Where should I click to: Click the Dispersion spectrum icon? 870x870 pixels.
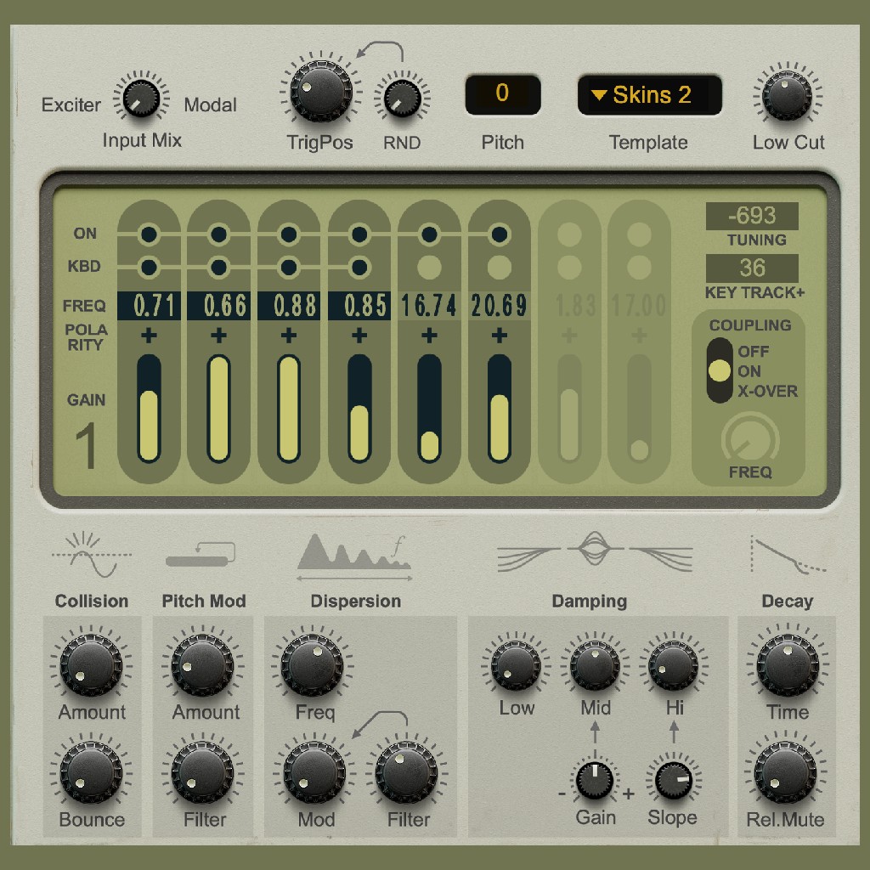pos(354,556)
